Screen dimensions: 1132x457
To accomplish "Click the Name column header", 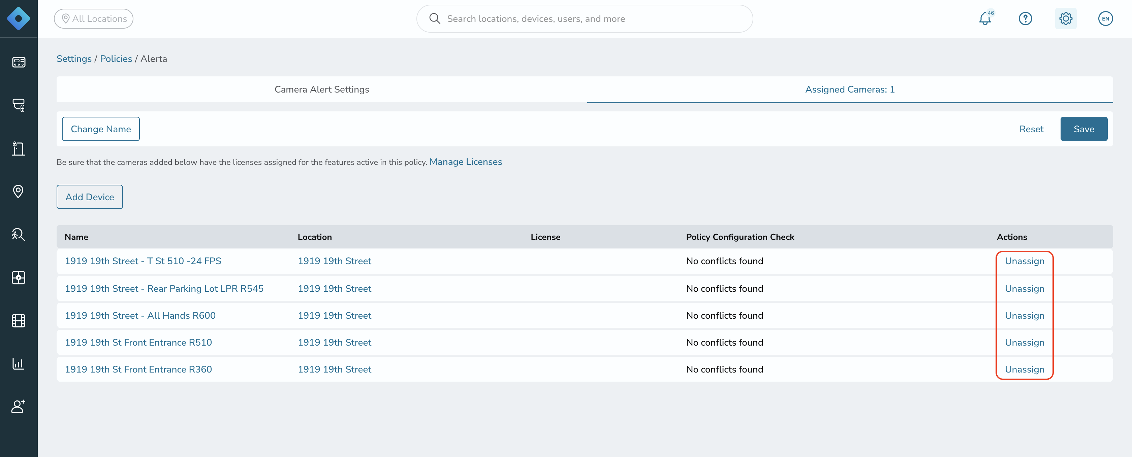I will coord(76,237).
